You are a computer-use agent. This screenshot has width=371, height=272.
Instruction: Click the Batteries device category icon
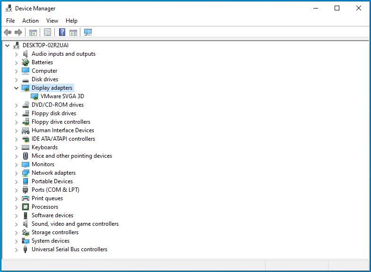(26, 62)
